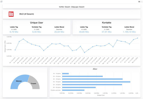Select the 25,64 Mio Letzter Monat value
This screenshot has width=143, height=99.
click(x=59, y=32)
